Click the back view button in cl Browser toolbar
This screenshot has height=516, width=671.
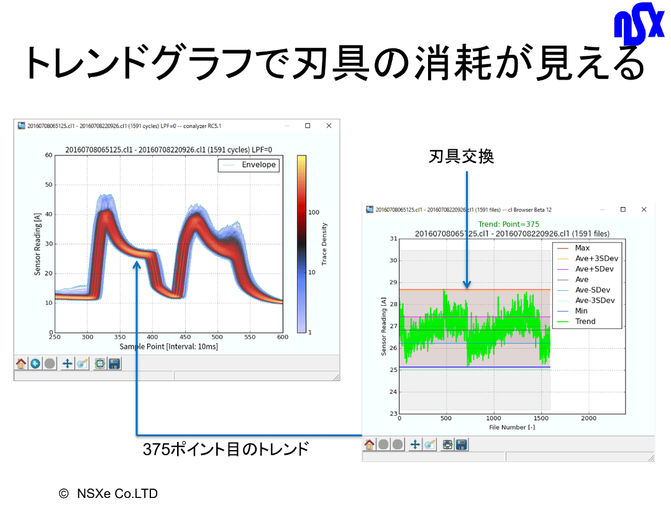(383, 445)
